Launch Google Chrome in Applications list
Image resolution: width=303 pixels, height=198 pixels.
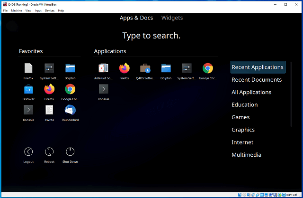click(x=207, y=68)
